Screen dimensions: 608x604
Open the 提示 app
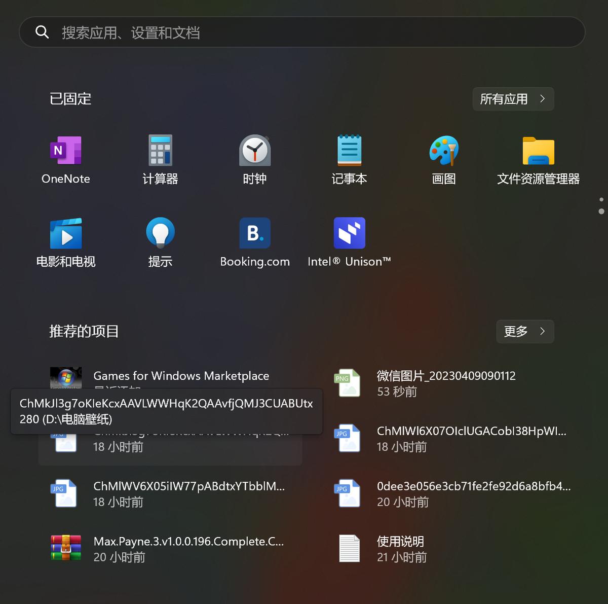[x=160, y=242]
